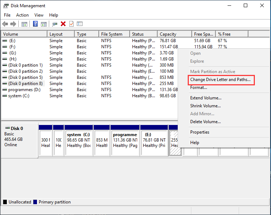
Task: Click the 98.65 GB capacity cell
Action: pyautogui.click(x=168, y=96)
